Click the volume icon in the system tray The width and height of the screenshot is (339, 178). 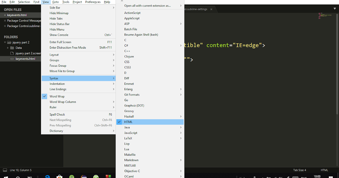point(280,177)
